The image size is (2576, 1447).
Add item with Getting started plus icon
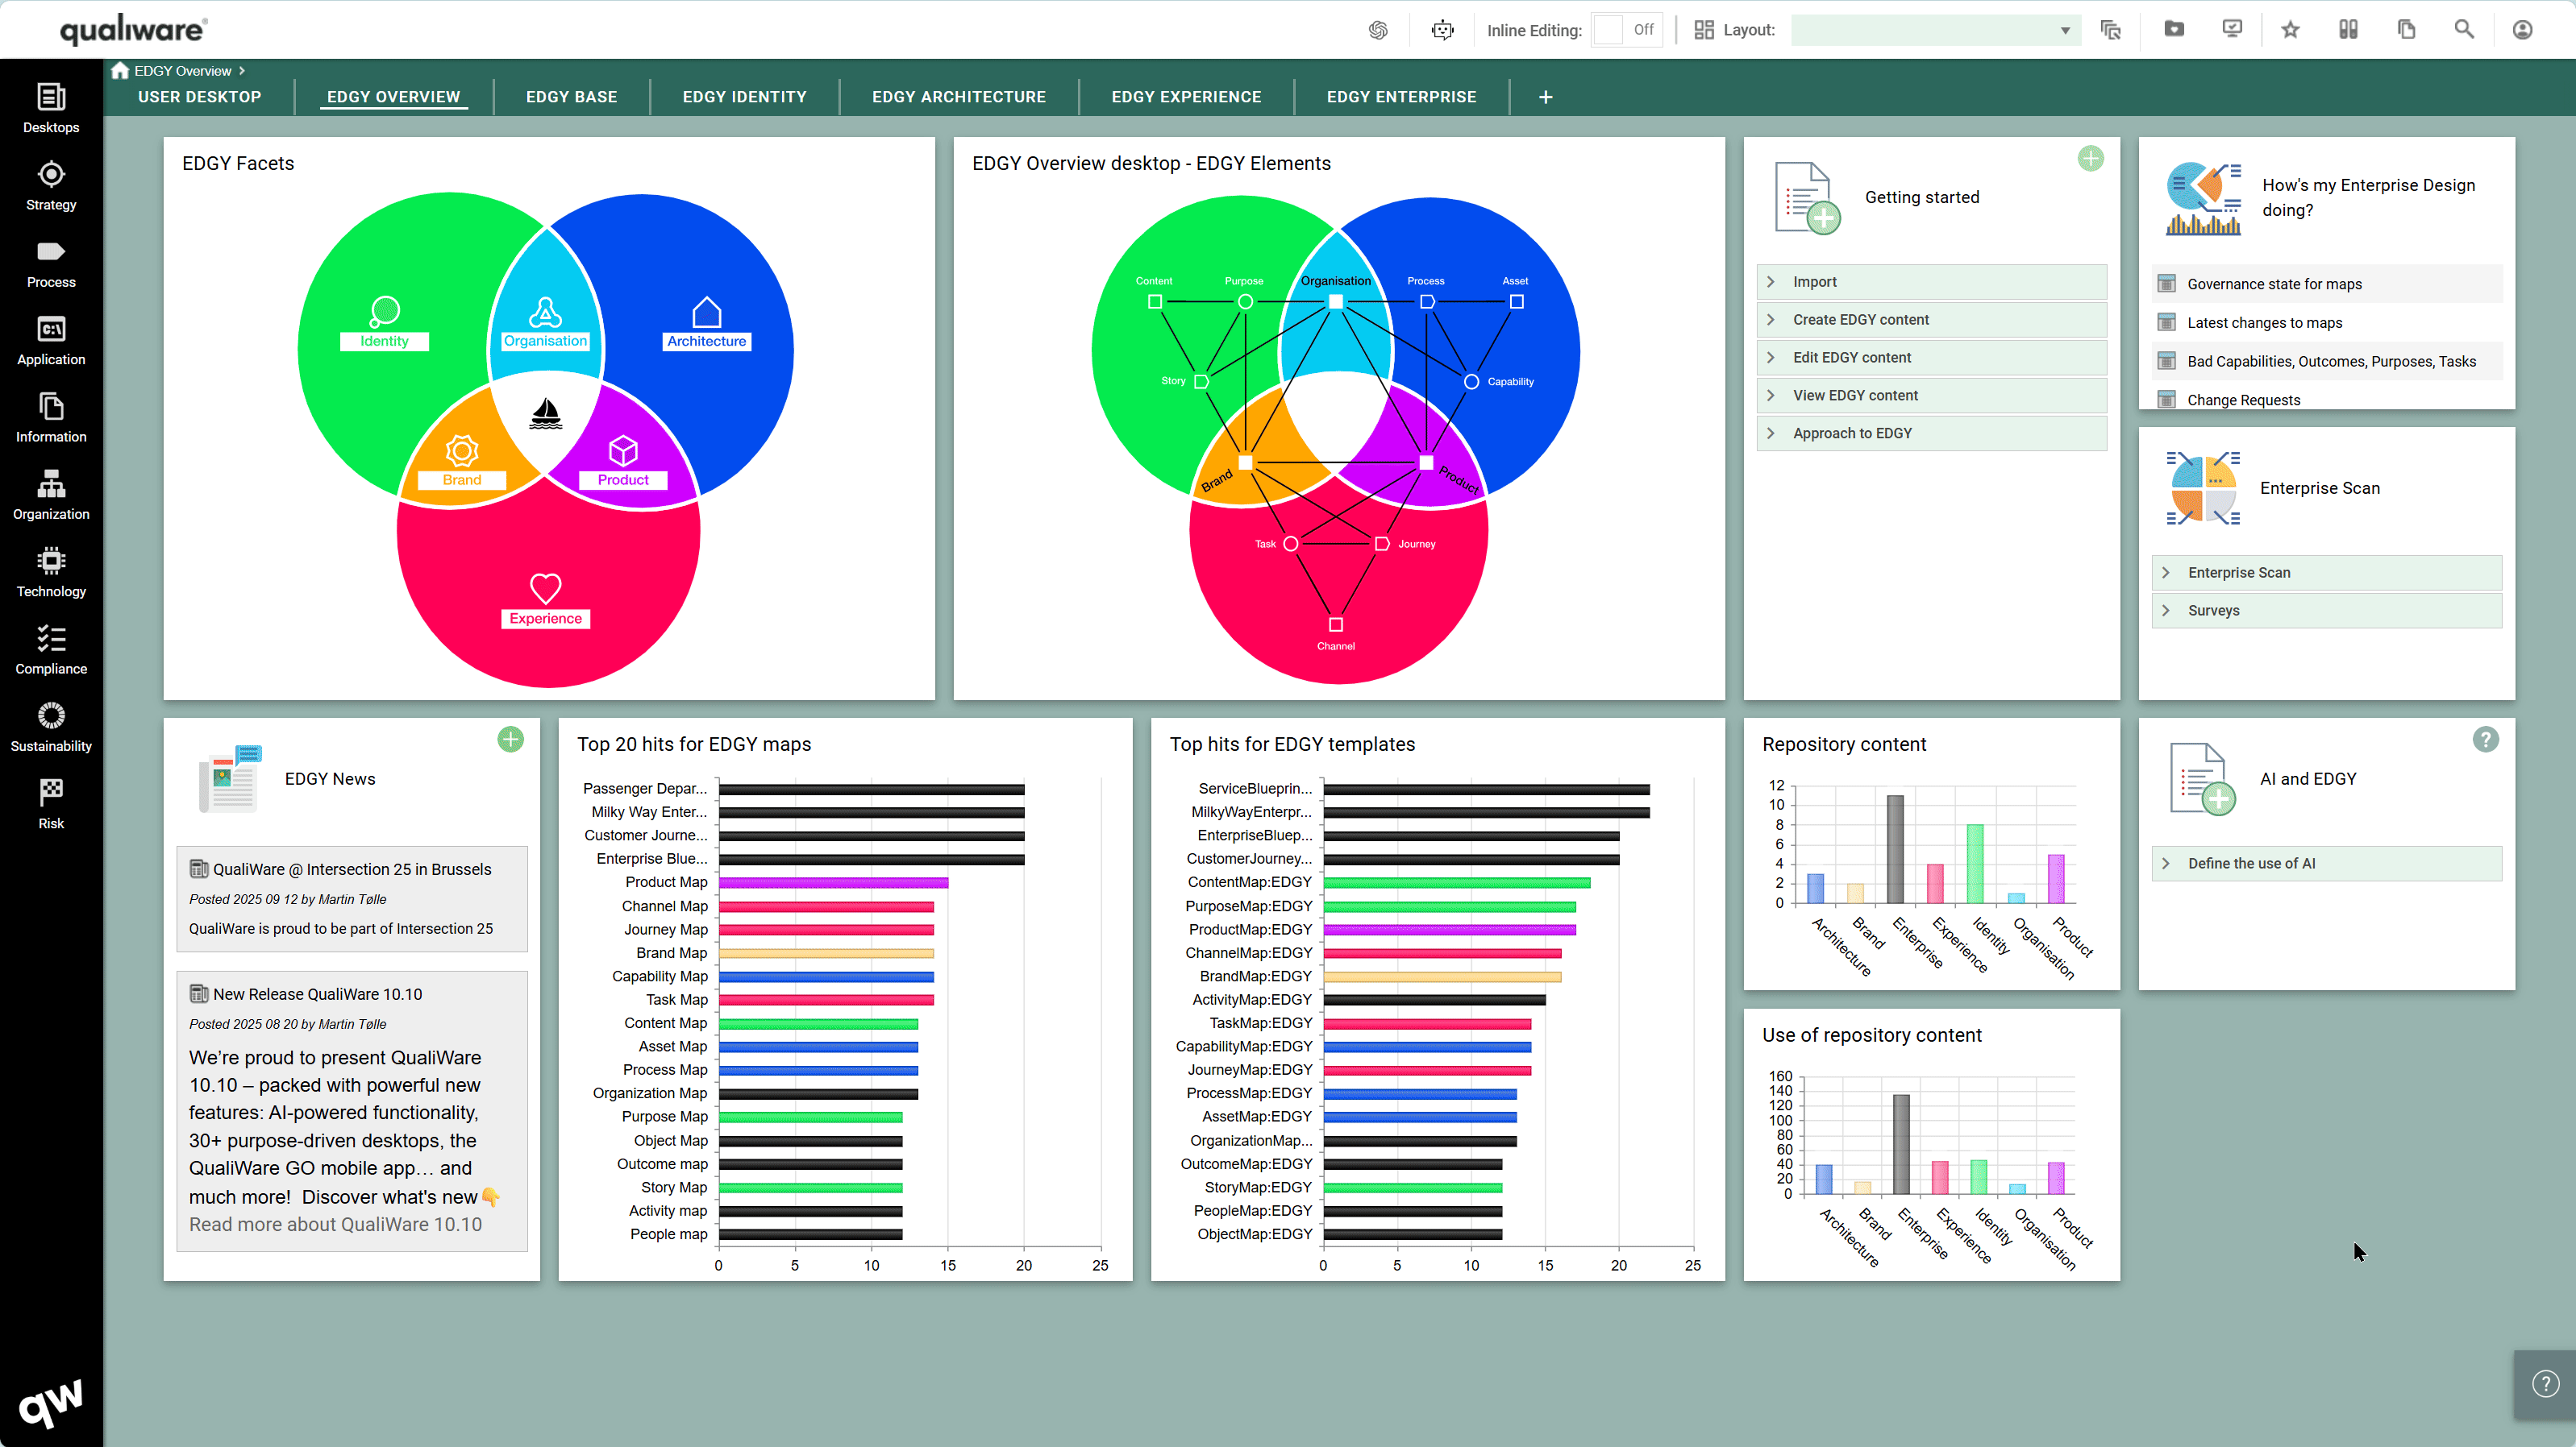[2090, 158]
